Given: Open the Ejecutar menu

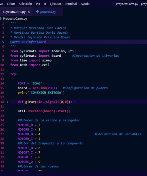Looking at the screenshot, I should click(55, 4).
